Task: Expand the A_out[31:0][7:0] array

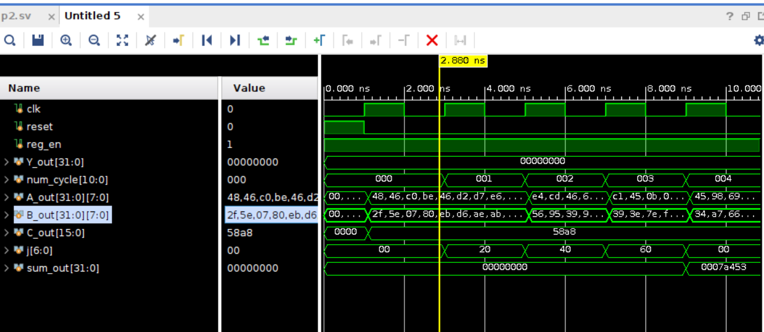Action: click(x=6, y=197)
